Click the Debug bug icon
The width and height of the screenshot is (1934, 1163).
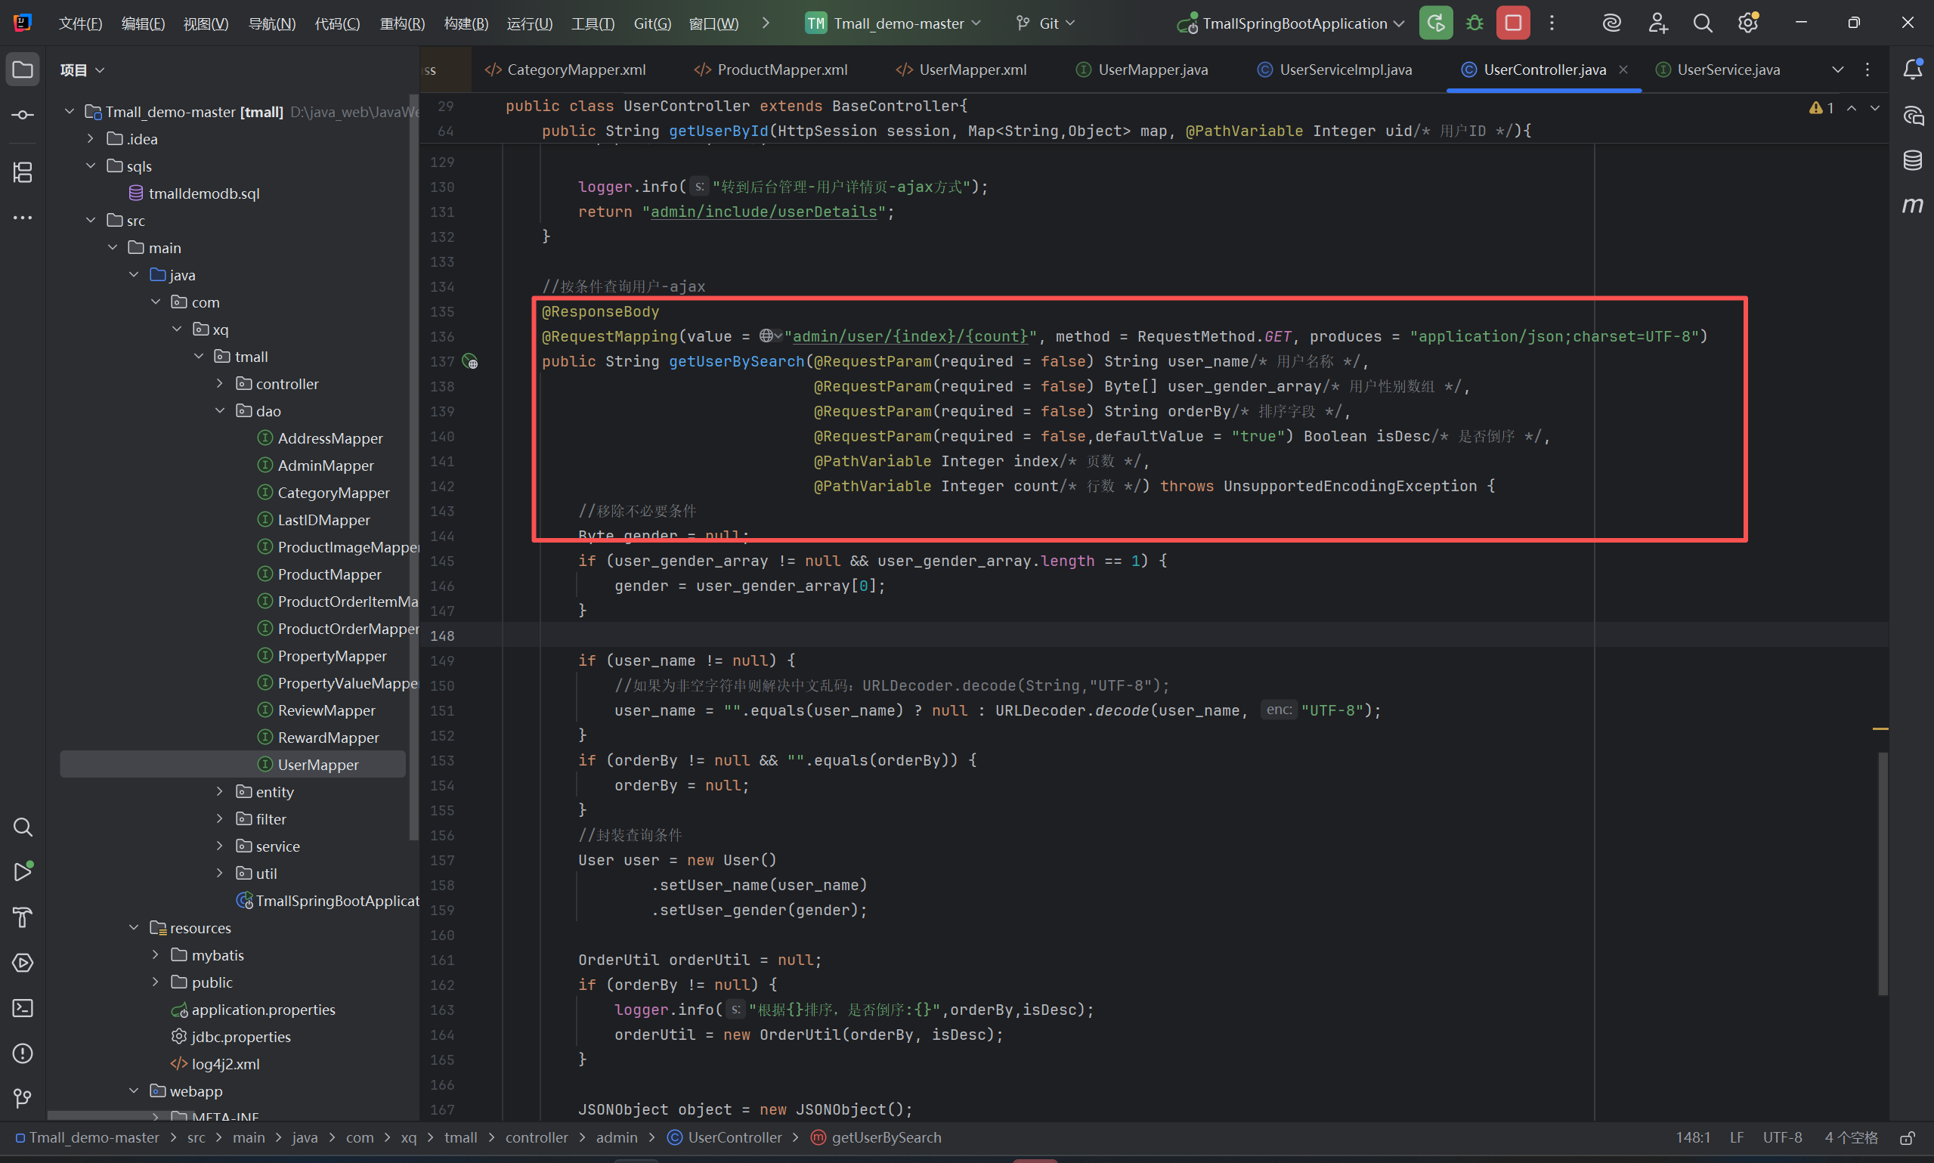coord(1474,23)
